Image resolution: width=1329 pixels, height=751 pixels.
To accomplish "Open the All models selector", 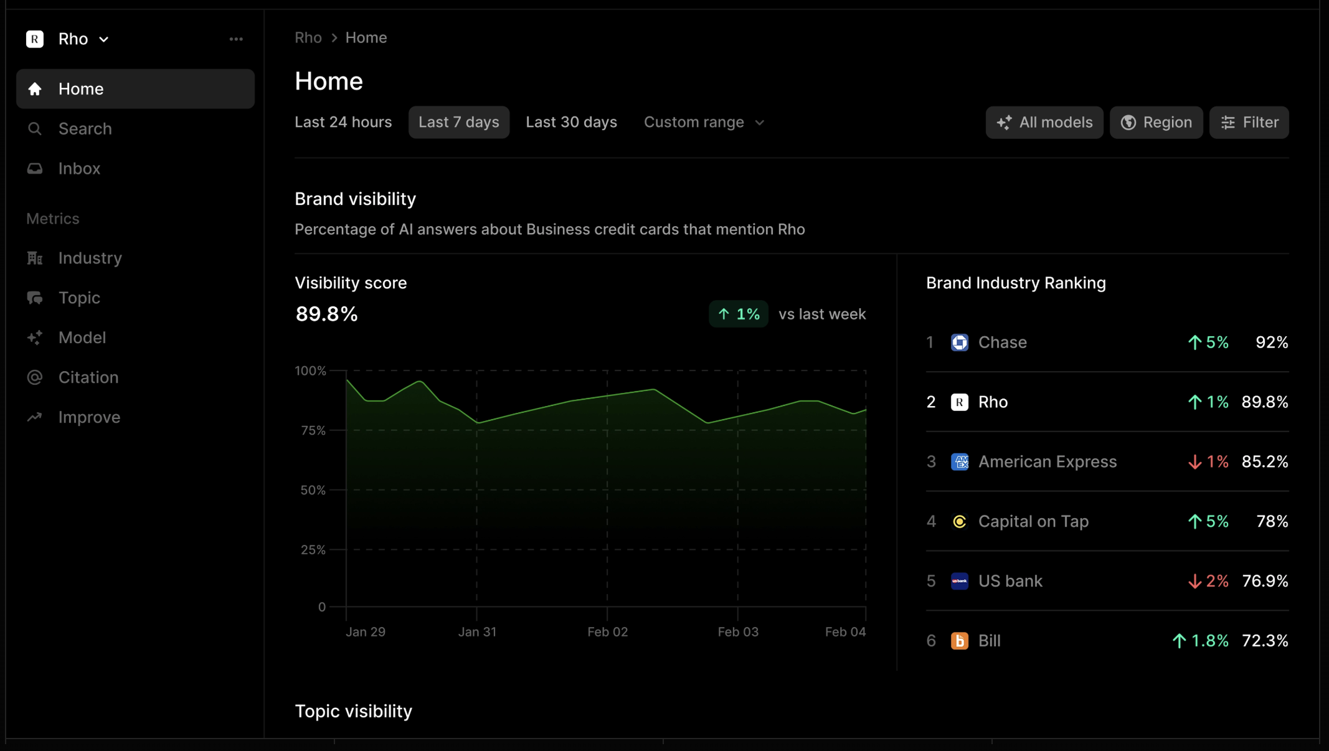I will pos(1044,123).
